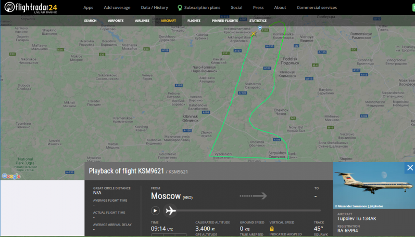The width and height of the screenshot is (415, 237).
Task: Close the flight playback panel
Action: 410,167
